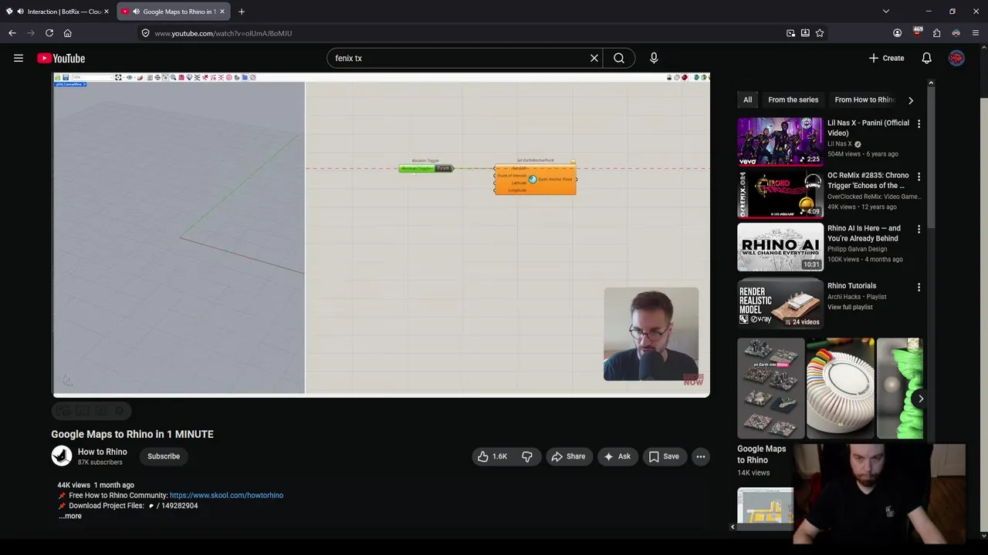Open the Rhino AI Will Change Everything thumbnail
Image resolution: width=988 pixels, height=555 pixels.
[780, 247]
